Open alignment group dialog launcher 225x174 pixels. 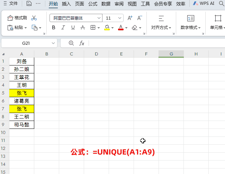click(x=173, y=33)
